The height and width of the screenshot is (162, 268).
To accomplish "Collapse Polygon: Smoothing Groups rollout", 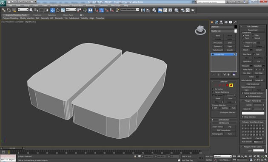I will [253, 122].
